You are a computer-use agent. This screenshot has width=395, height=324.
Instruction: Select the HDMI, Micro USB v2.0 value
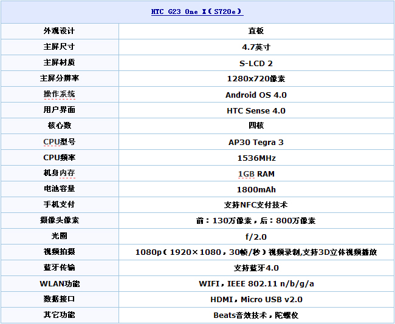pos(256,299)
